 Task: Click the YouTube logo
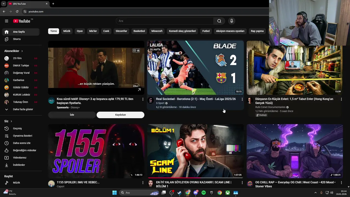coord(22,21)
